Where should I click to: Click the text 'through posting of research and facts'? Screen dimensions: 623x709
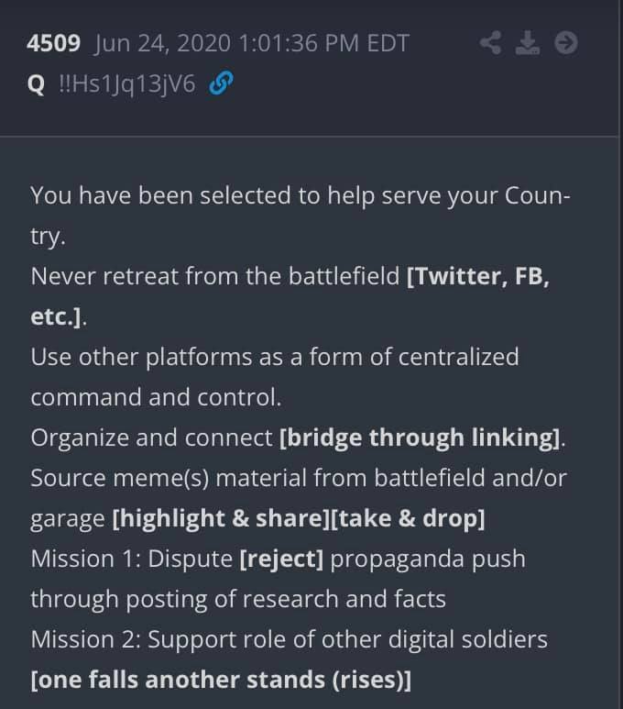point(238,599)
